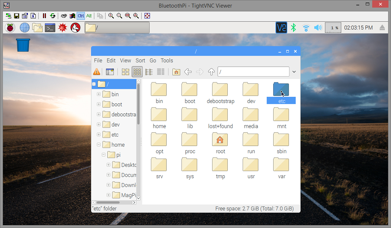The height and width of the screenshot is (228, 391).
Task: Collapse the home tree node
Action: click(x=99, y=145)
